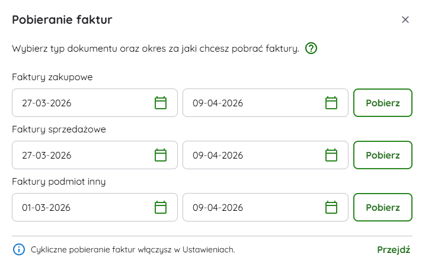Click the blue info icon at bottom

pos(19,249)
